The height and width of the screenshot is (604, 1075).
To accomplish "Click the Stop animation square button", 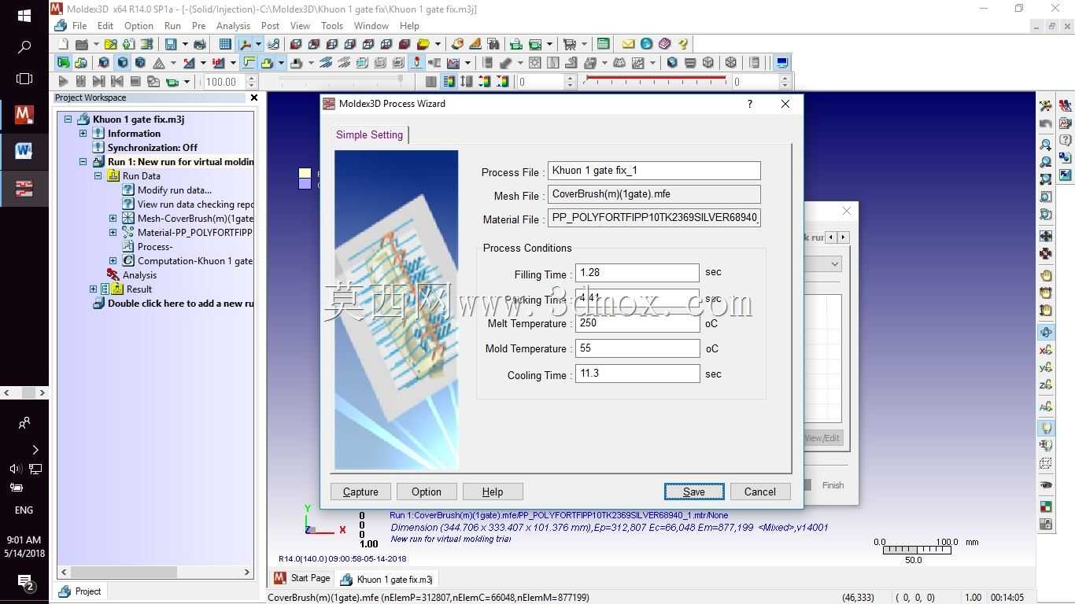I will pos(135,81).
